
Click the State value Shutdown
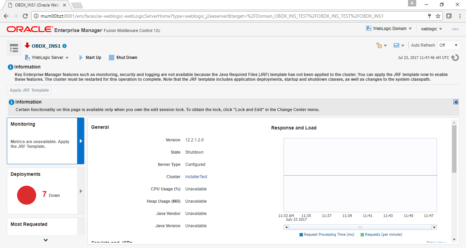194,152
